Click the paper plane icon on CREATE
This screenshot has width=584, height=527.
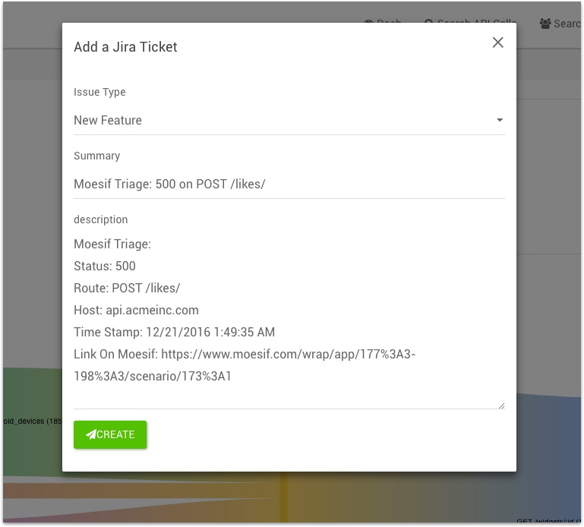pos(91,434)
